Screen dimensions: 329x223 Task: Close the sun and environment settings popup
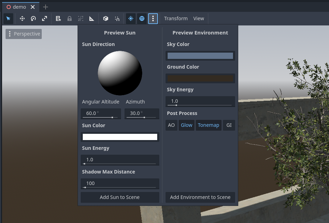pyautogui.click(x=153, y=18)
